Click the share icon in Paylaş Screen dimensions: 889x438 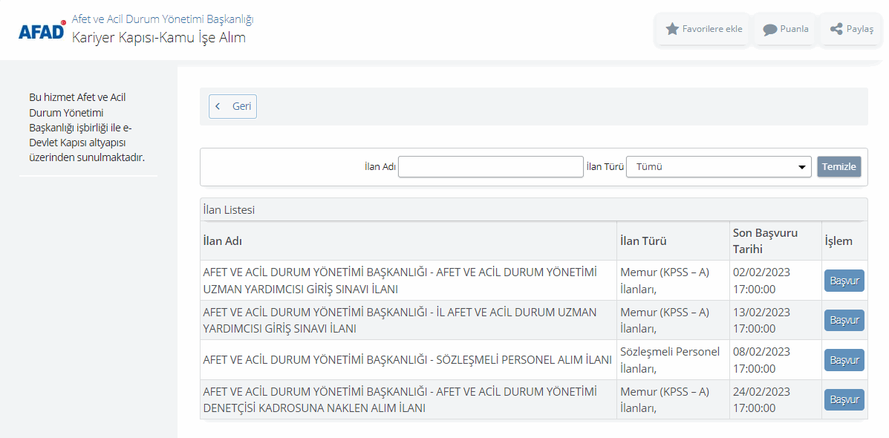pos(836,29)
